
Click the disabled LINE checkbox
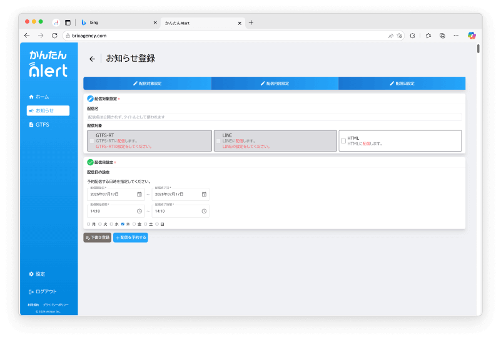point(218,141)
